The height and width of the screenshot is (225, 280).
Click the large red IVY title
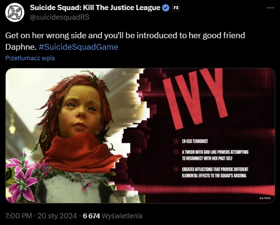click(x=195, y=98)
